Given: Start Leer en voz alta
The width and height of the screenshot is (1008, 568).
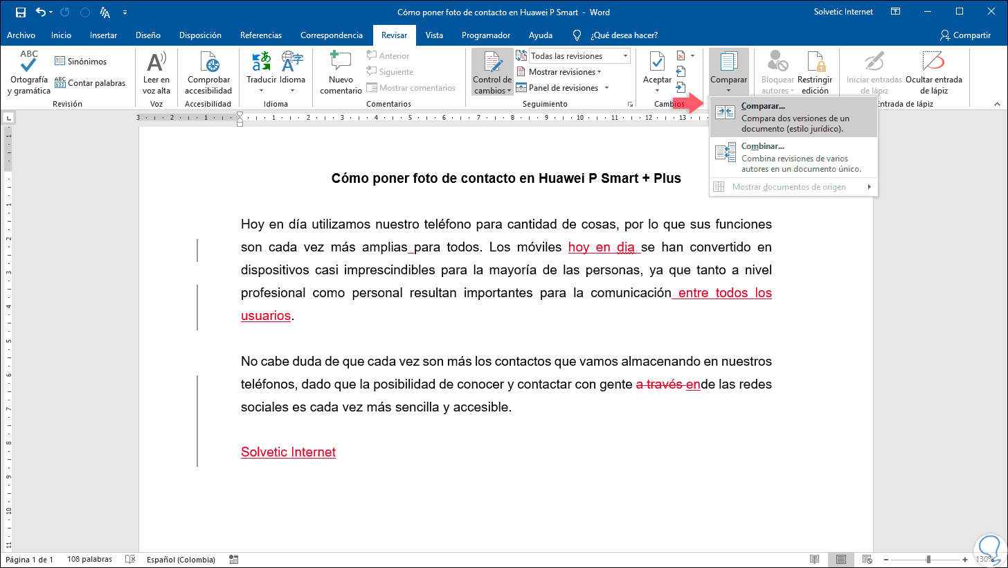Looking at the screenshot, I should tap(156, 72).
